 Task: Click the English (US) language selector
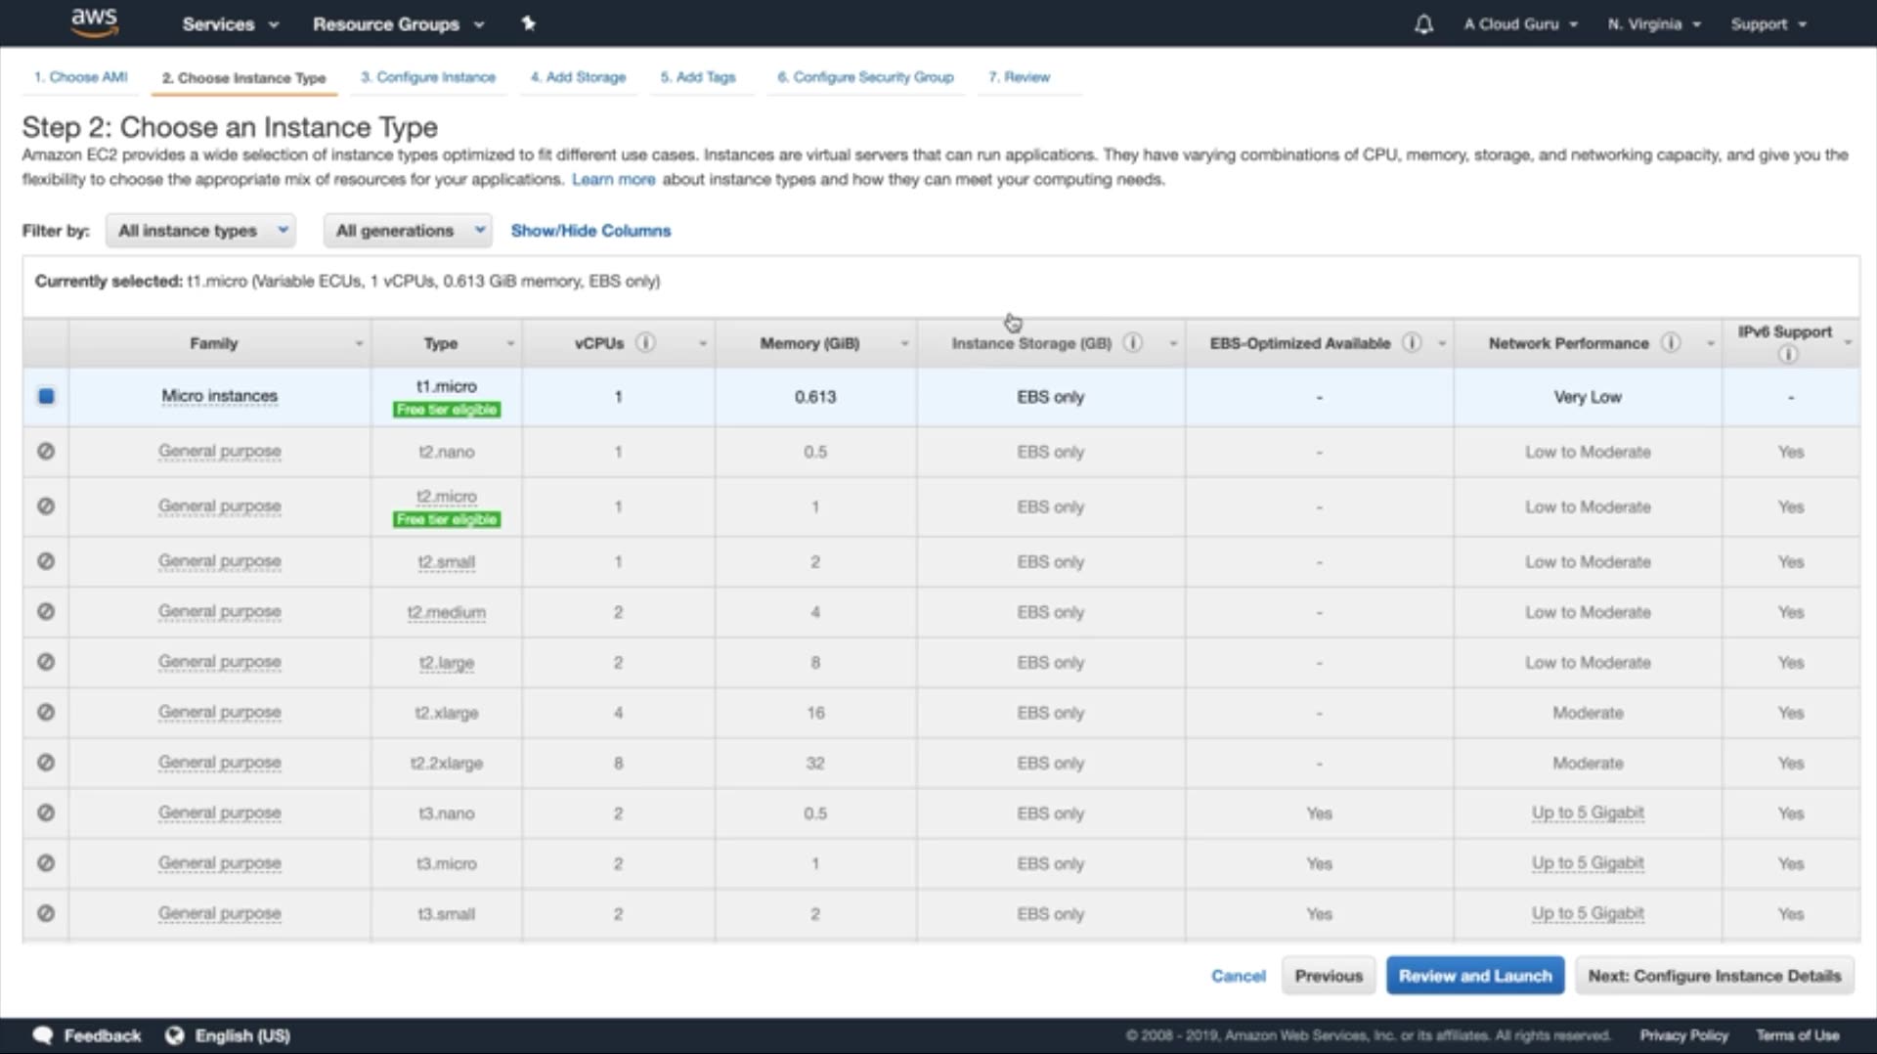tap(242, 1035)
